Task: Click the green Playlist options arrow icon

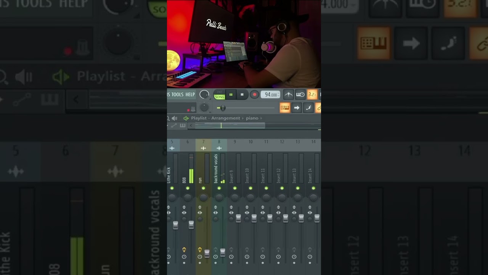Action: (186, 118)
